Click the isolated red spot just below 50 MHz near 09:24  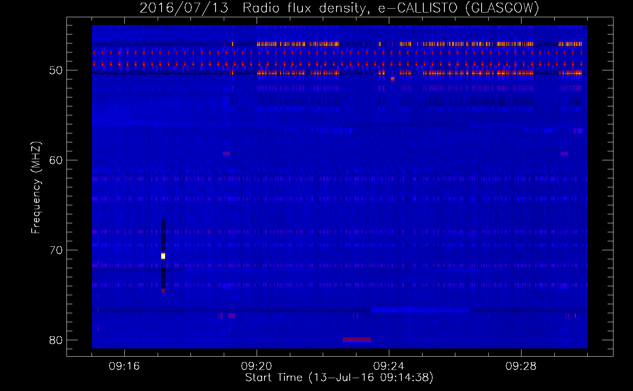pos(392,79)
